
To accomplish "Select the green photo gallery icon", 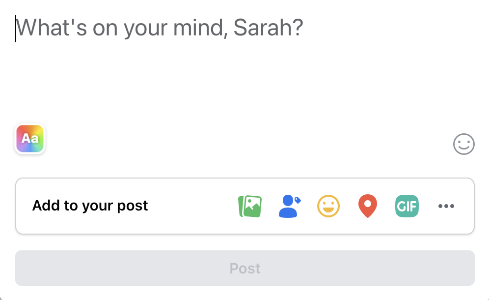I will pos(250,206).
